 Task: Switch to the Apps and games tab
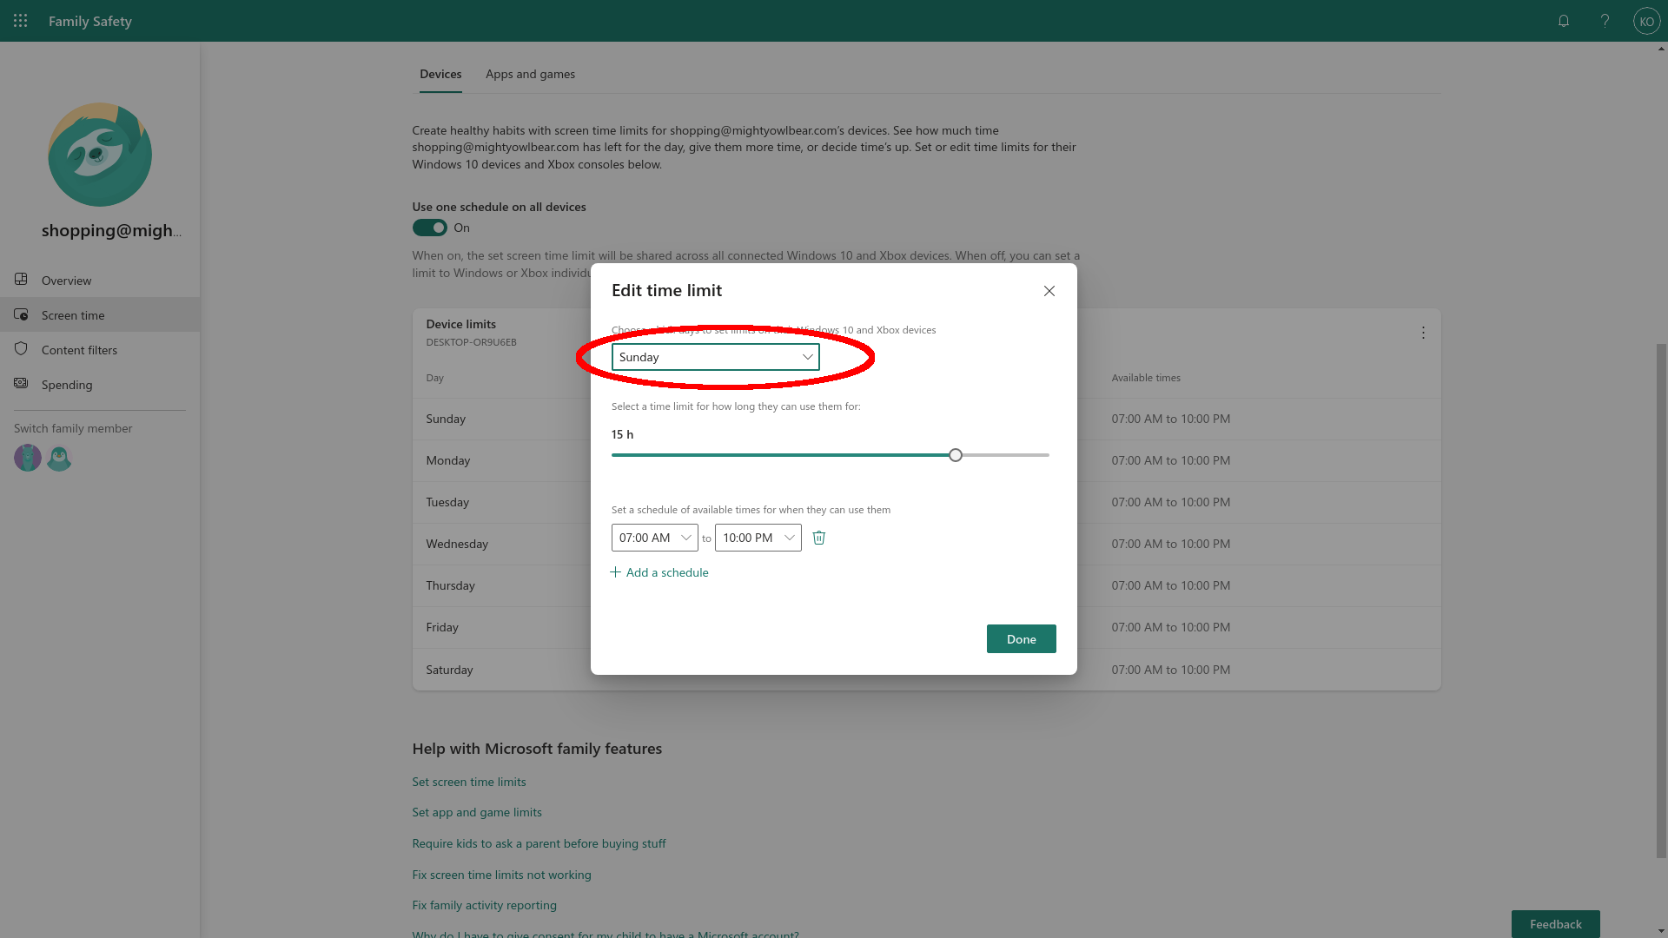point(530,74)
